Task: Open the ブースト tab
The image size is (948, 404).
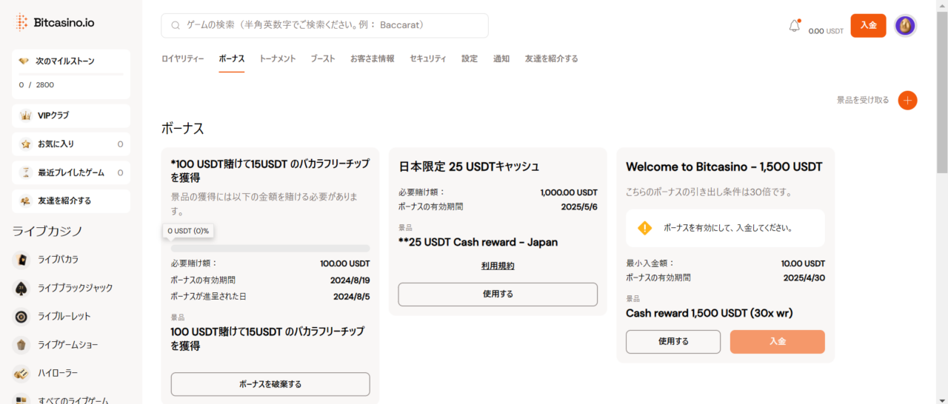Action: pos(323,58)
